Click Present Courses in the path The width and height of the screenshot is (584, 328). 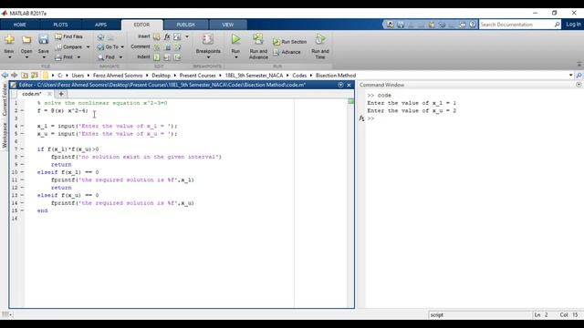click(x=197, y=75)
